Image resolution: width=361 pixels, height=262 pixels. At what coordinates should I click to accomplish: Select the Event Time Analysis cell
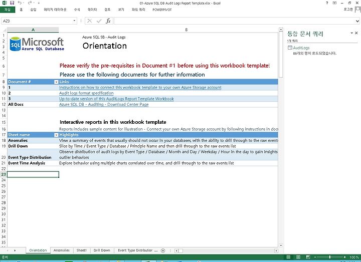click(33, 163)
